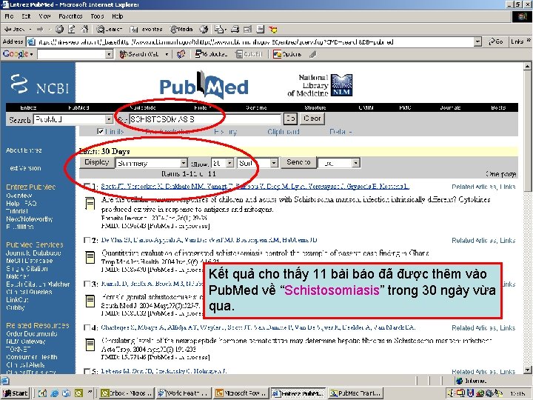The image size is (533, 400).
Task: Open the Google logo menu dropdown
Action: (19, 54)
